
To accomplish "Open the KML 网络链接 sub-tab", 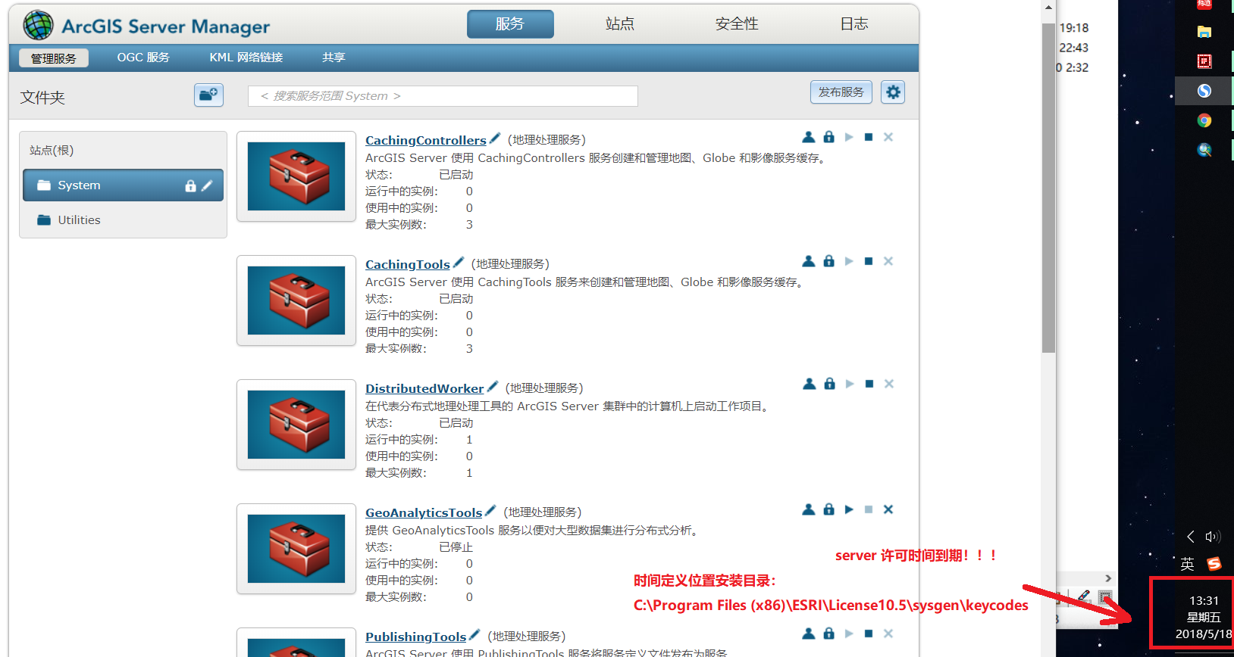I will point(246,58).
